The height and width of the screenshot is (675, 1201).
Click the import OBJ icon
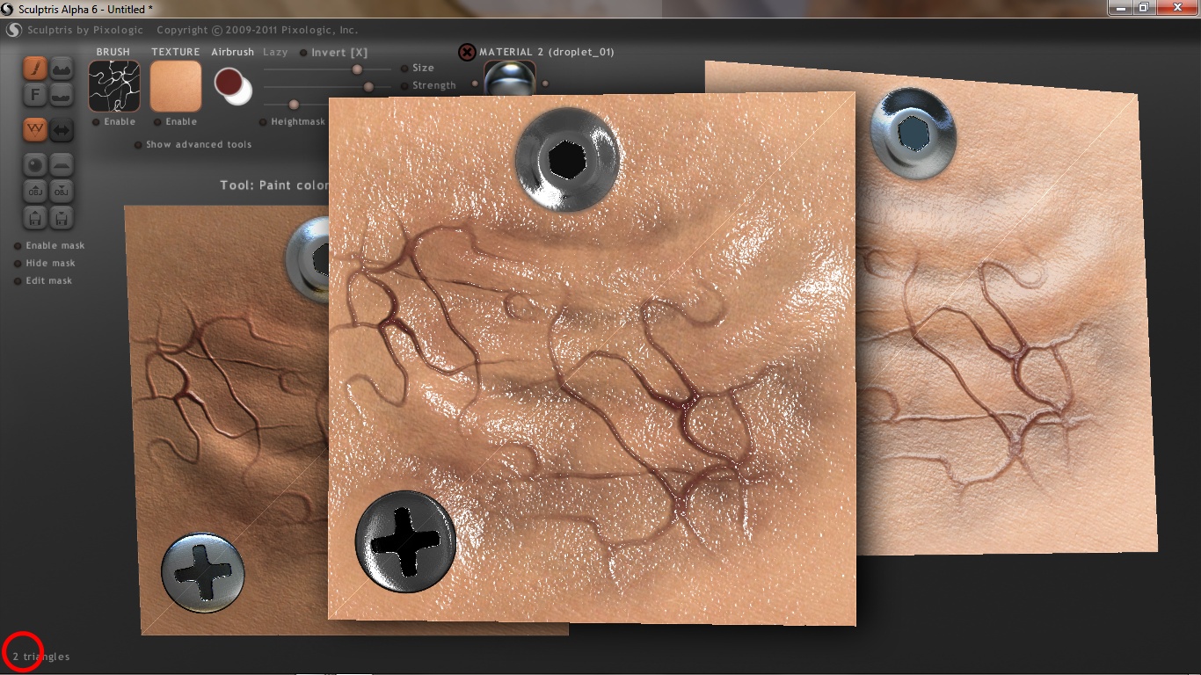(x=36, y=191)
